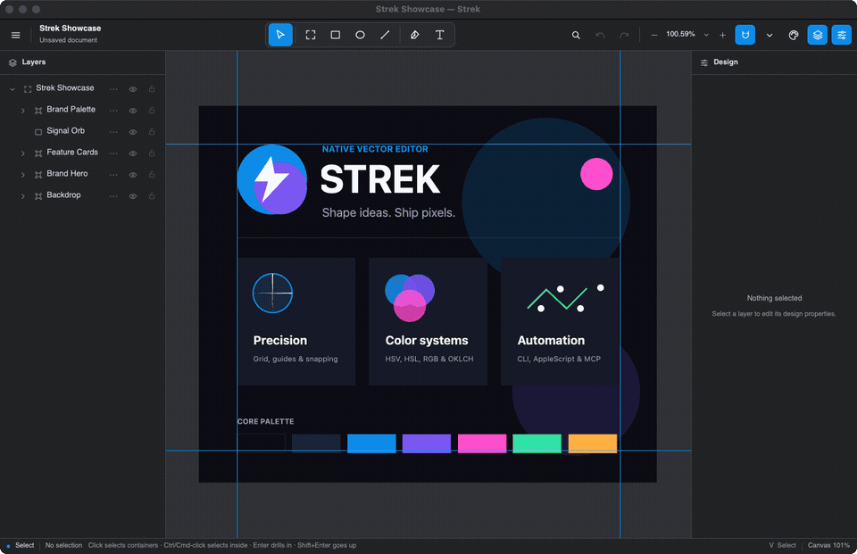Click the green palette swatch on canvas
Screen dimensions: 857x554
(x=537, y=443)
